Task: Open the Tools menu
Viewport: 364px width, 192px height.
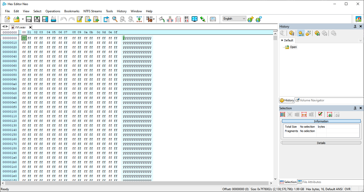Action: tap(110, 11)
